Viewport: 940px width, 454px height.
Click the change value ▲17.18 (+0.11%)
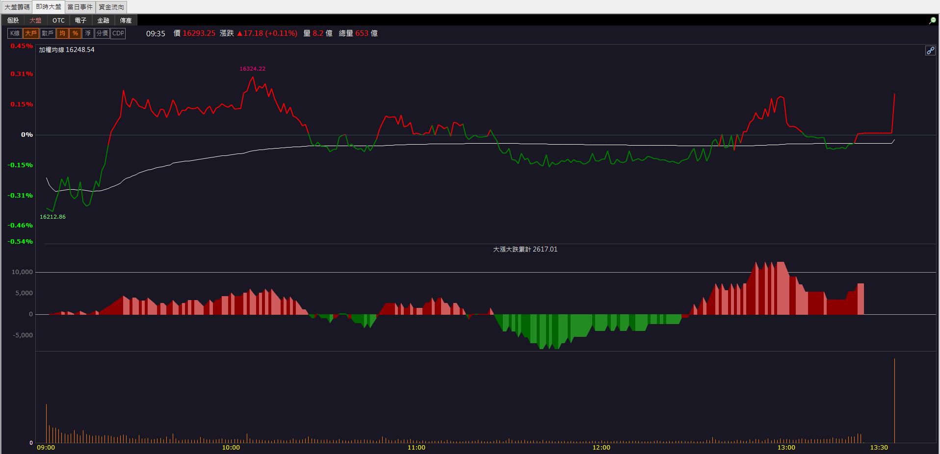click(267, 33)
